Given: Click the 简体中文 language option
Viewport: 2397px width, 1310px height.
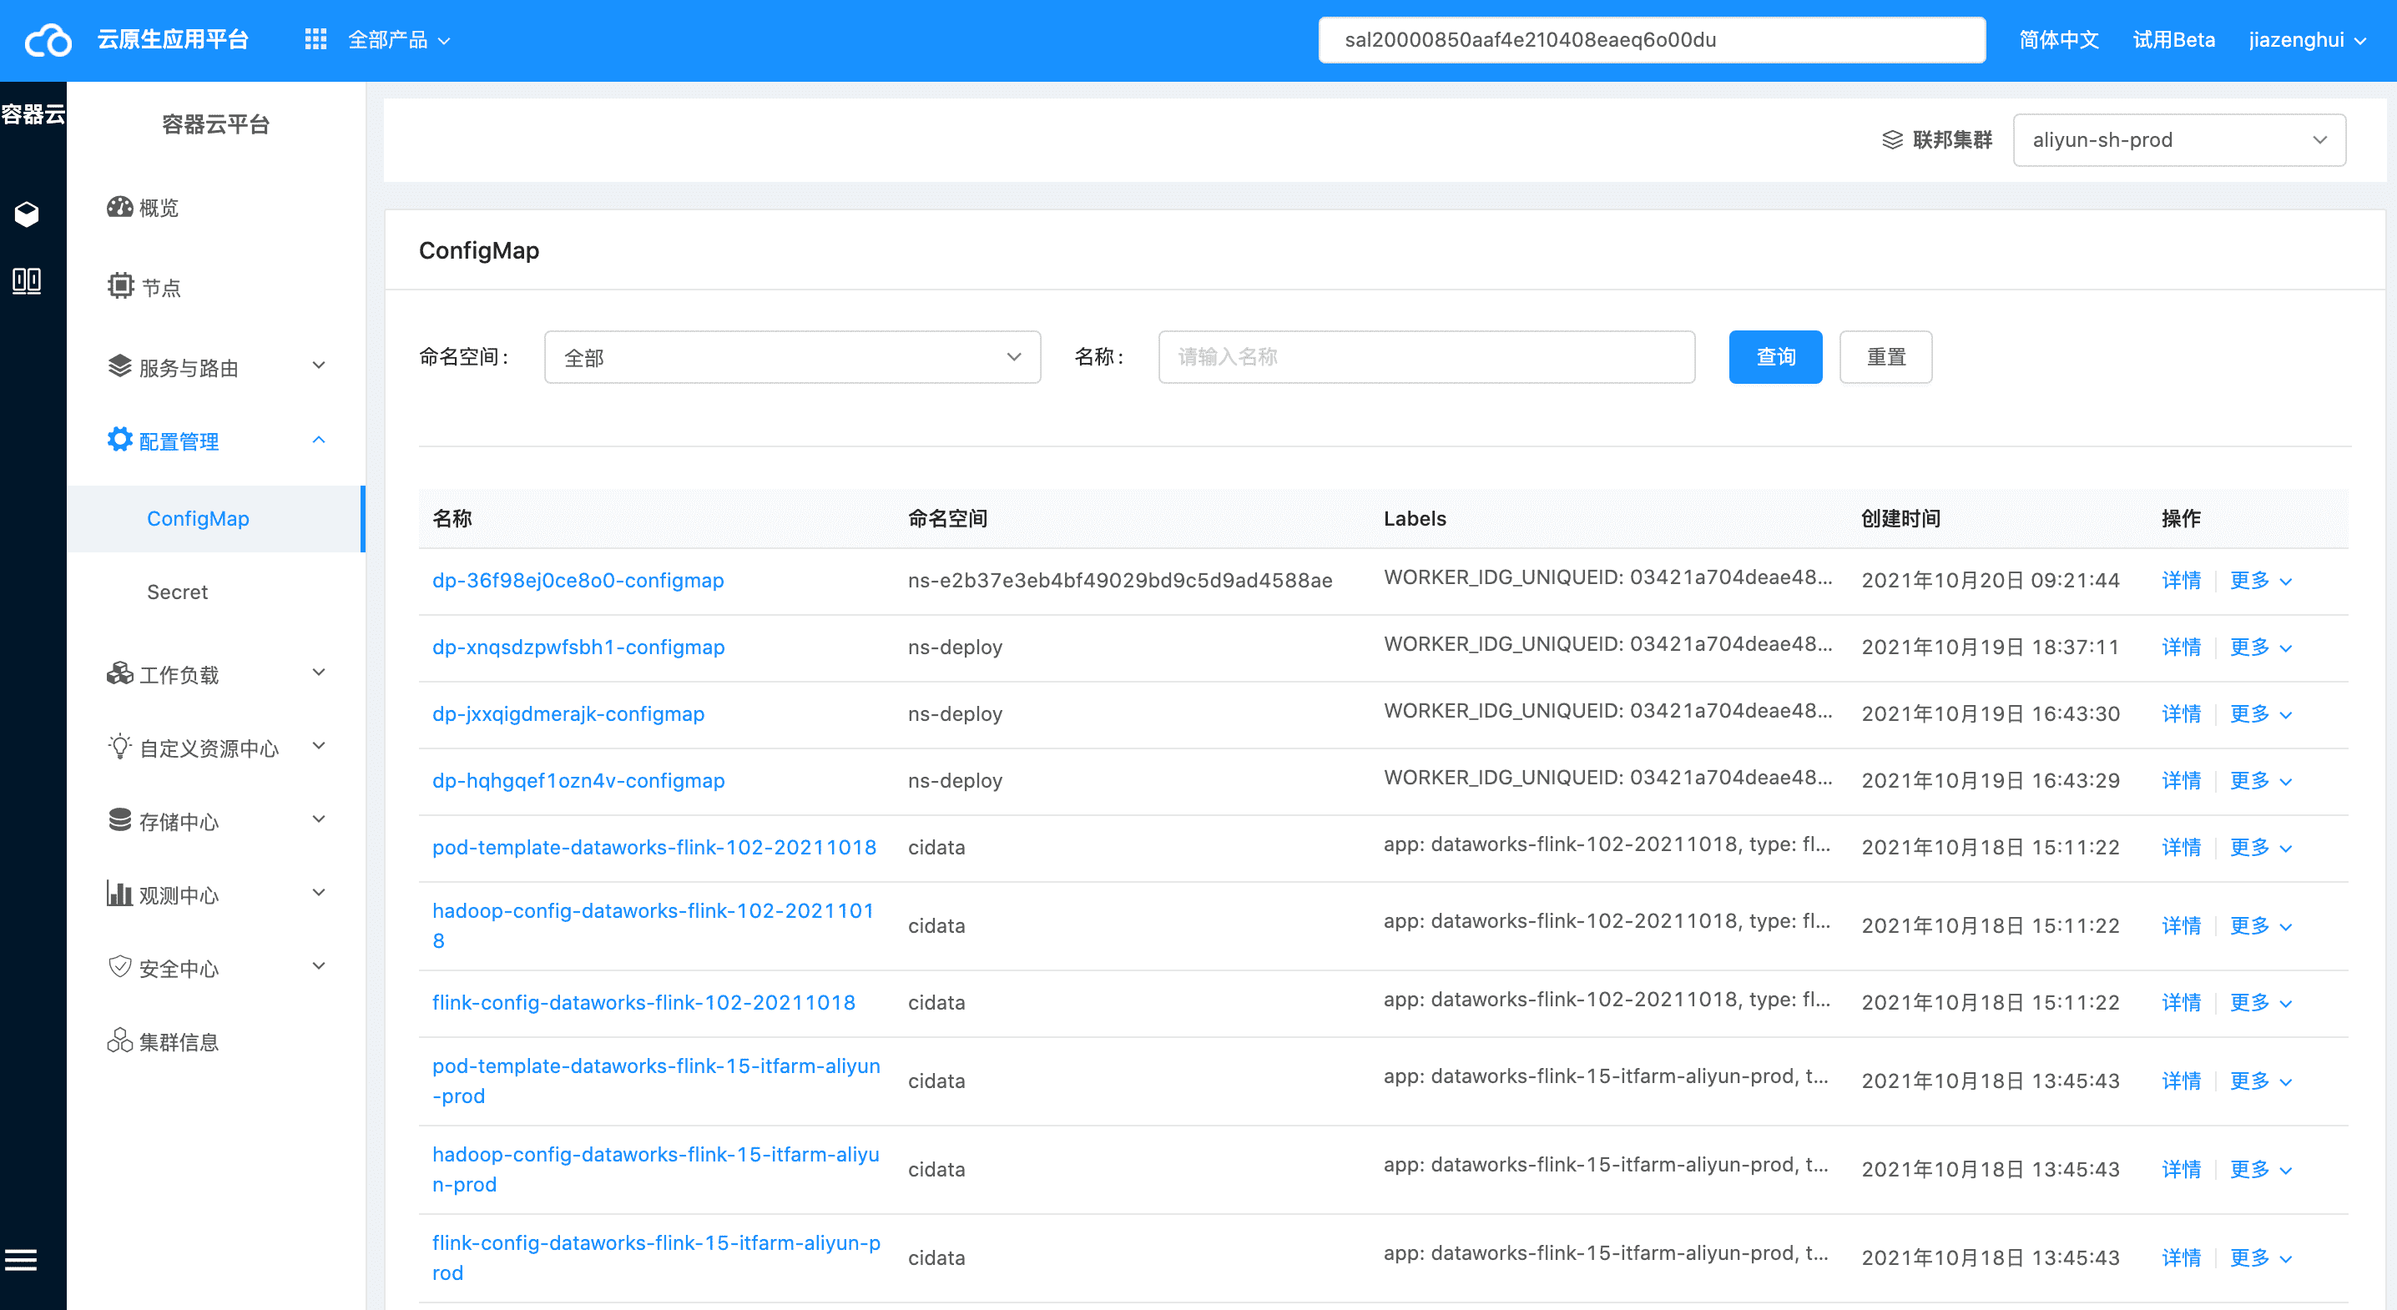Looking at the screenshot, I should 2058,40.
